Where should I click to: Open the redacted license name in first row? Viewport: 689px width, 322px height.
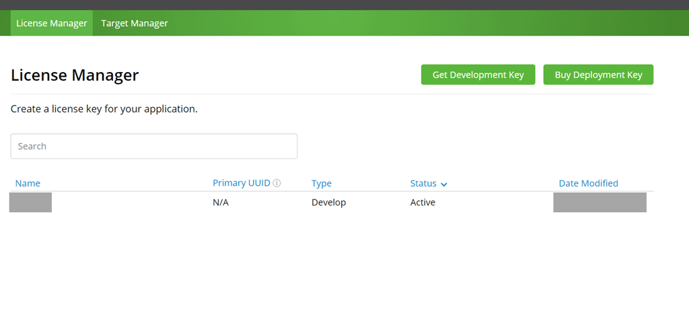(x=30, y=202)
